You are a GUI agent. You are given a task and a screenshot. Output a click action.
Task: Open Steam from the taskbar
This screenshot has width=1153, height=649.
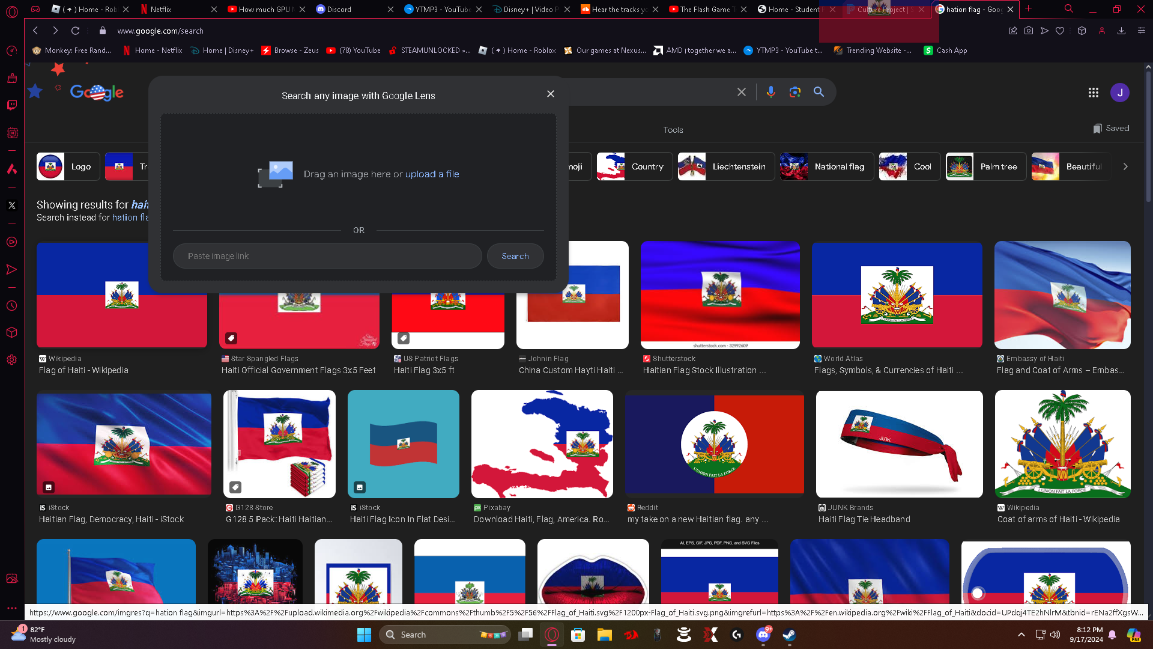788,635
